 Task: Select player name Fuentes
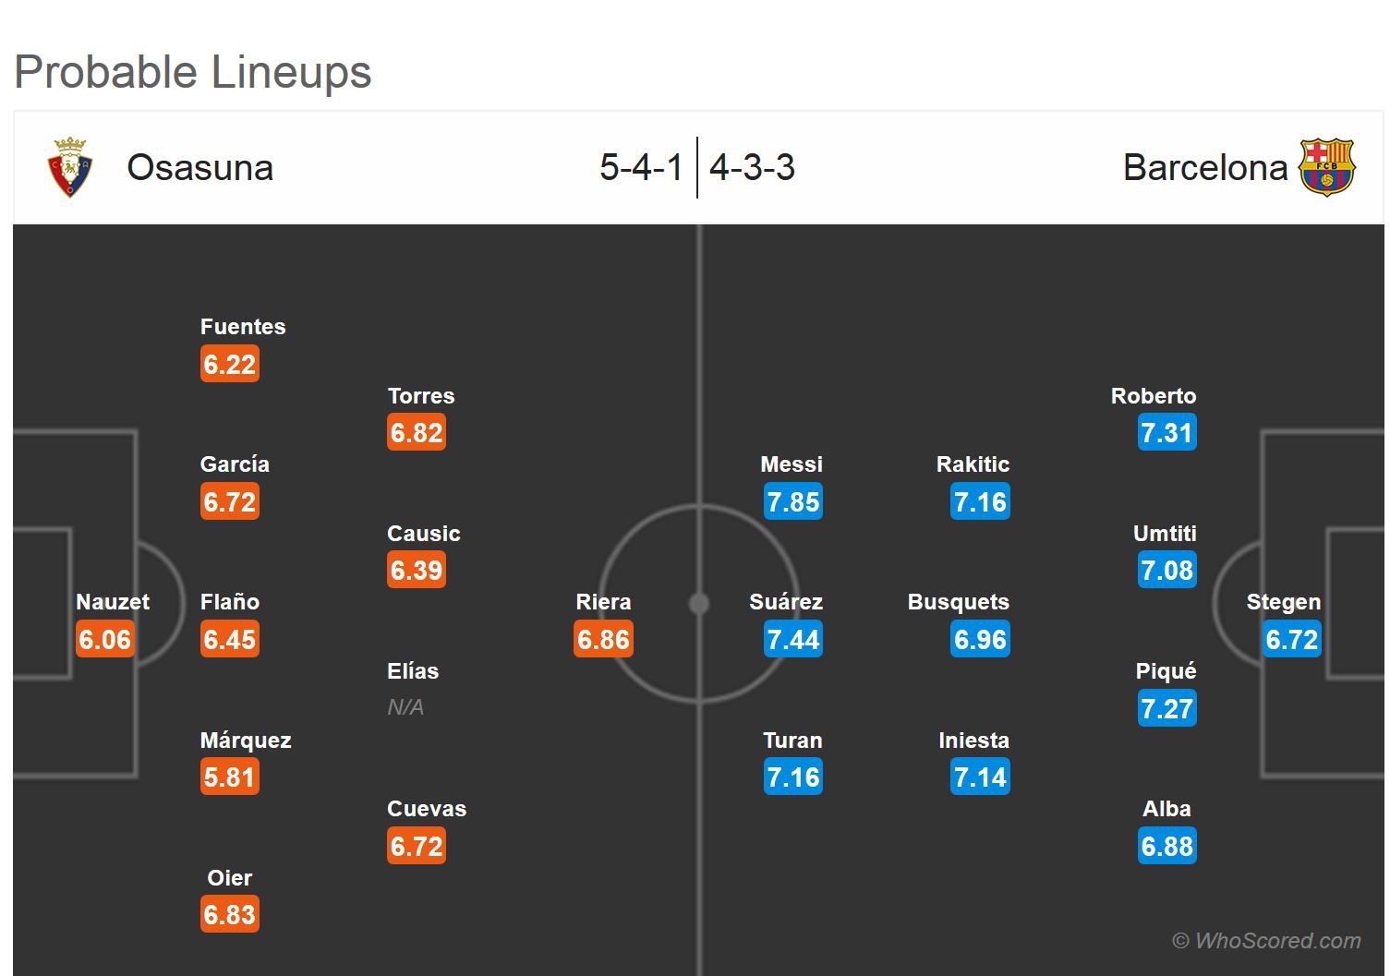tap(243, 327)
